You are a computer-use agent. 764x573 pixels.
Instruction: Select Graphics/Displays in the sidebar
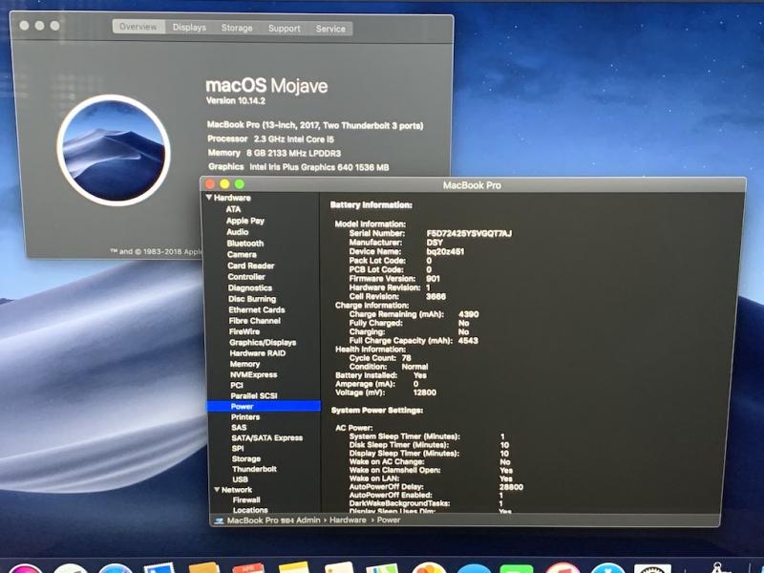(263, 343)
